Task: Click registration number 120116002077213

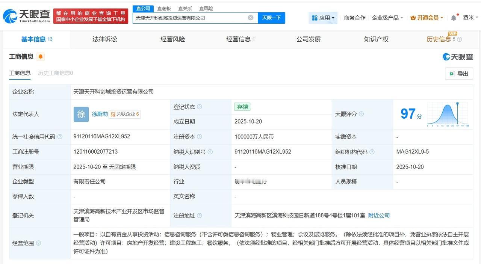Action: 95,152
